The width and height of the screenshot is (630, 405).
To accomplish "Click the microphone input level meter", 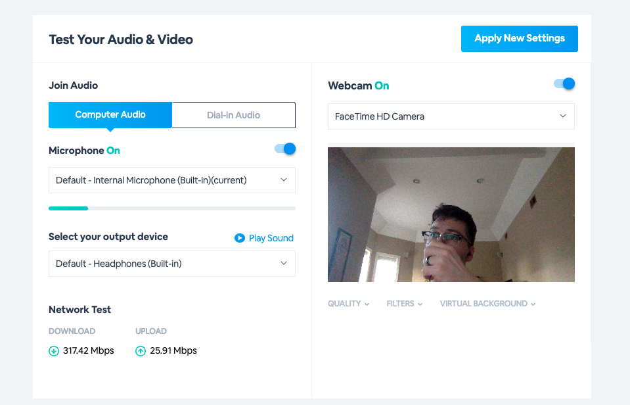I will pos(171,208).
